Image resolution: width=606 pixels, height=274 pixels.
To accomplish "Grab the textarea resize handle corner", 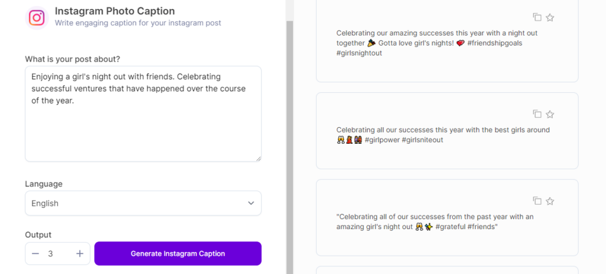I will point(258,158).
